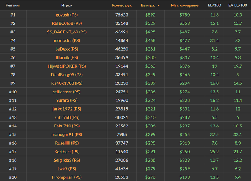The height and width of the screenshot is (181, 251).
Task: Open player $$_DACENT_60 (PS) profile
Action: click(x=67, y=32)
